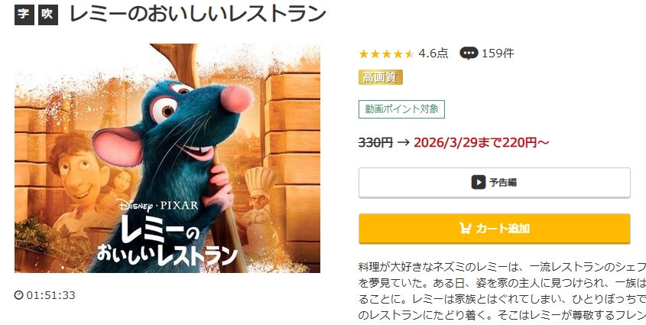This screenshot has height=325, width=646.
Task: Click the Ratatouille poster thumbnail
Action: click(167, 158)
